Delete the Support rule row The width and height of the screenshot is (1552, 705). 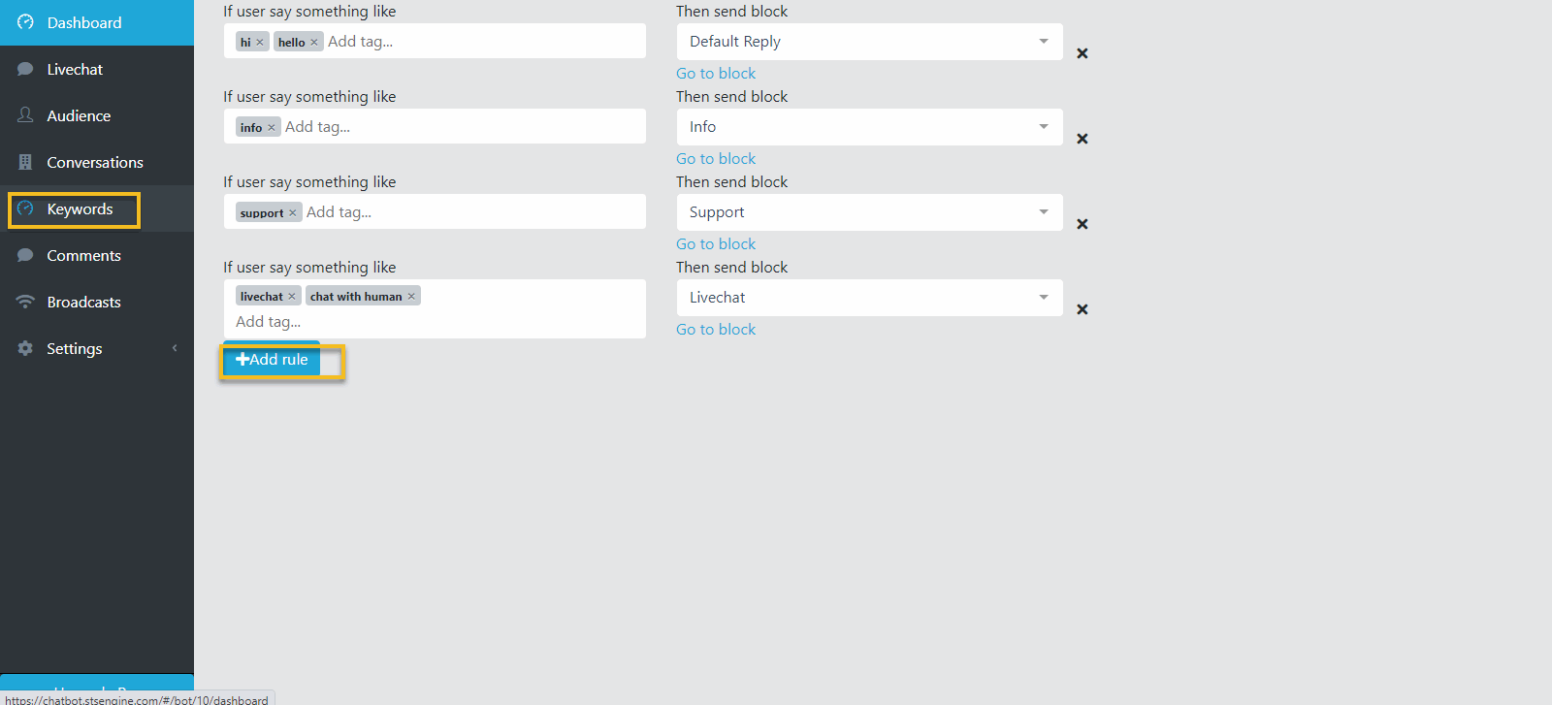(x=1083, y=224)
